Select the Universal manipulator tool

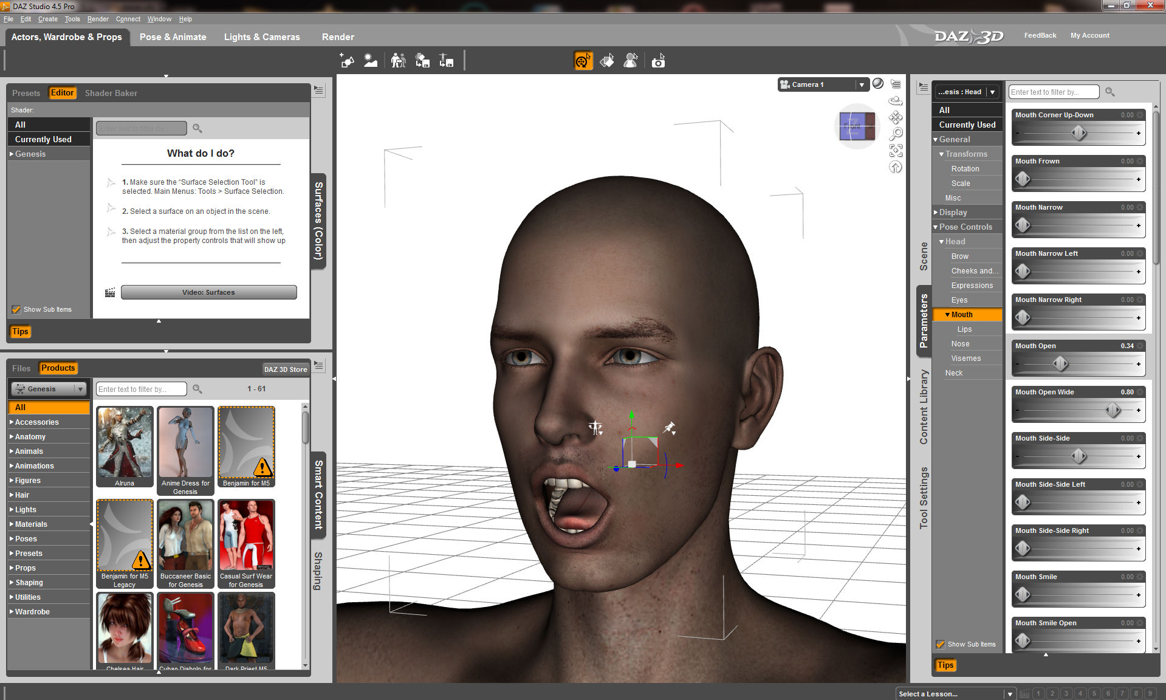pos(583,61)
